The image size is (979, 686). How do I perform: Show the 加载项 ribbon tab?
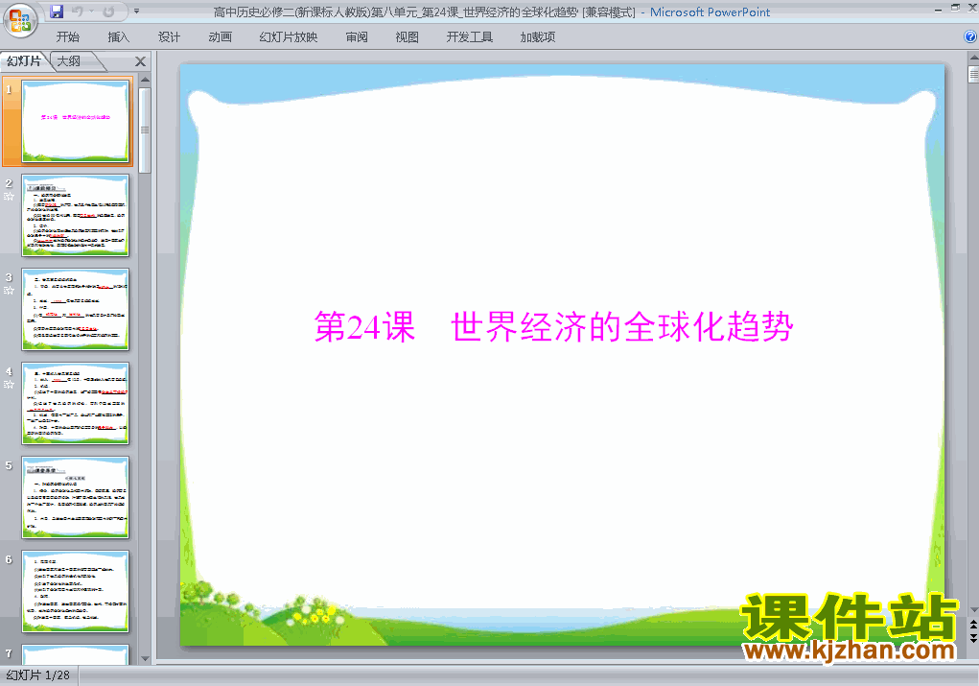[x=538, y=36]
